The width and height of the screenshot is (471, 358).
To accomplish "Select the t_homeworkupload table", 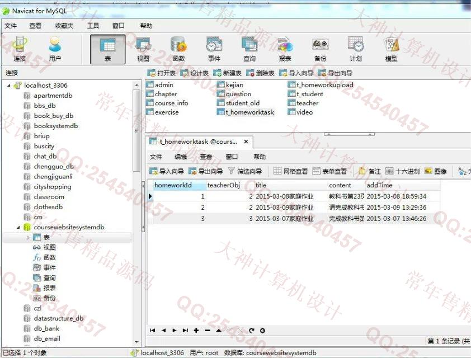I will coord(321,85).
